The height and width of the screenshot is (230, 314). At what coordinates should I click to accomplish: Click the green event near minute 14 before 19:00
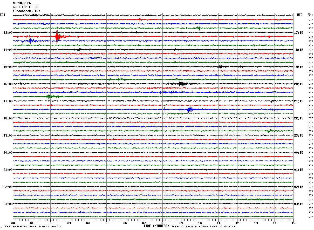click(x=269, y=131)
